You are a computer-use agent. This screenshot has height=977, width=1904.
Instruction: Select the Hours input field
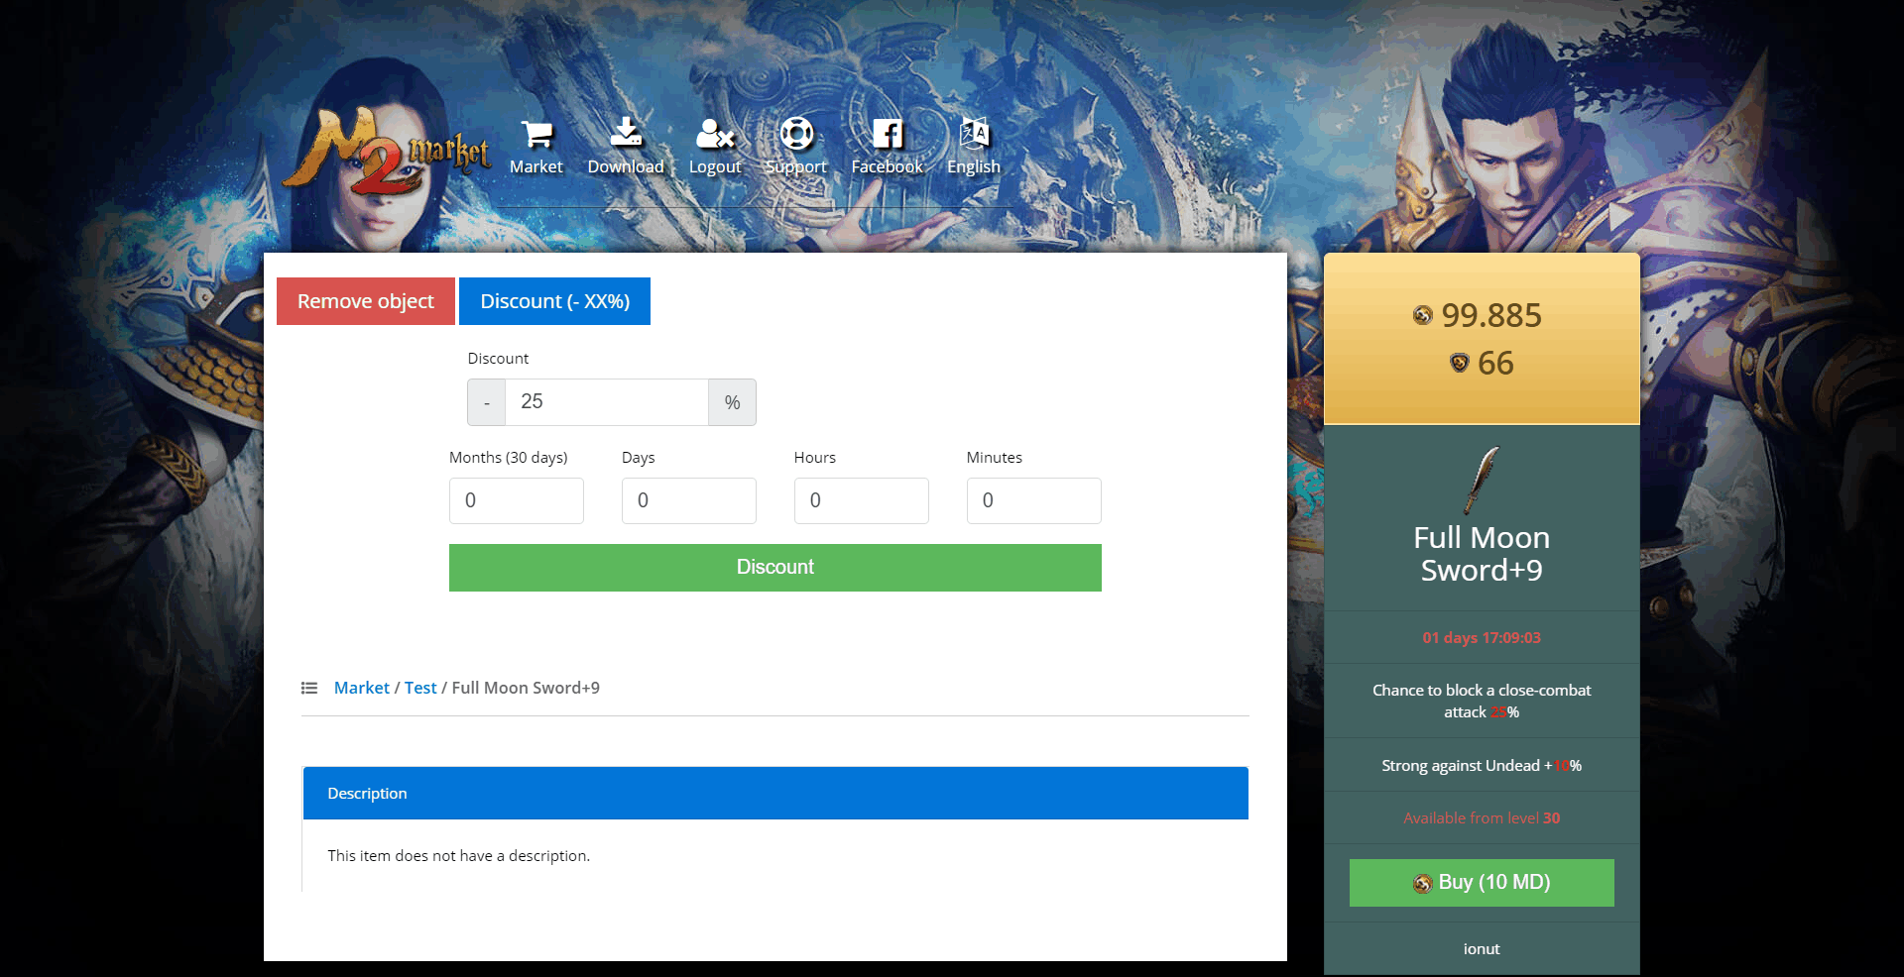click(861, 500)
